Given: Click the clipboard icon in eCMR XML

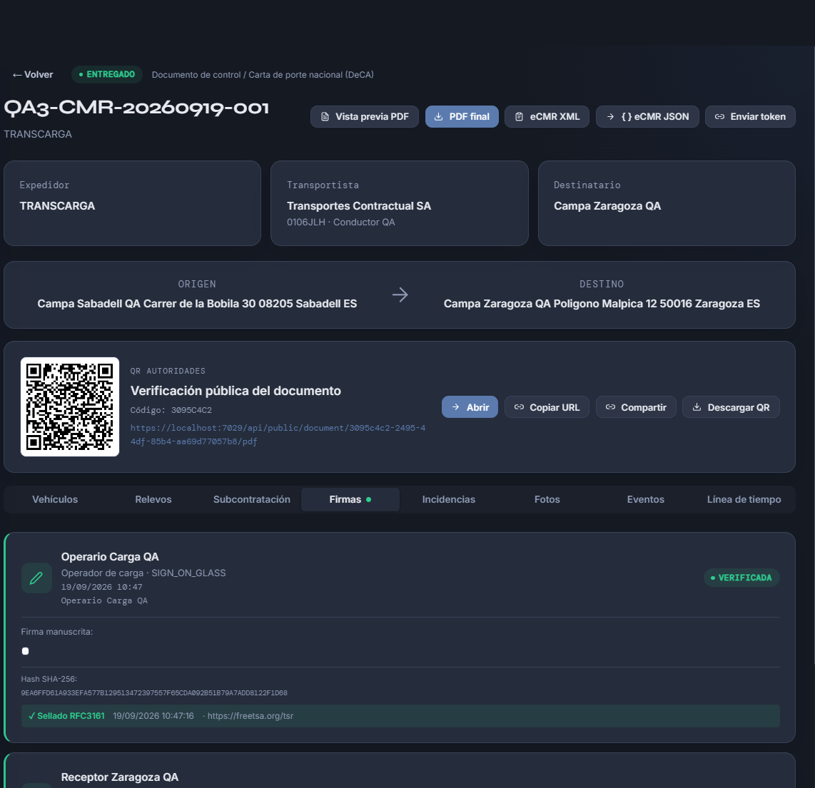Looking at the screenshot, I should pos(519,117).
